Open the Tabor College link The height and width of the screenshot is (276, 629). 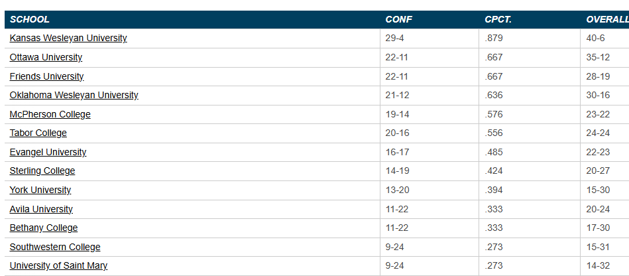tap(38, 133)
